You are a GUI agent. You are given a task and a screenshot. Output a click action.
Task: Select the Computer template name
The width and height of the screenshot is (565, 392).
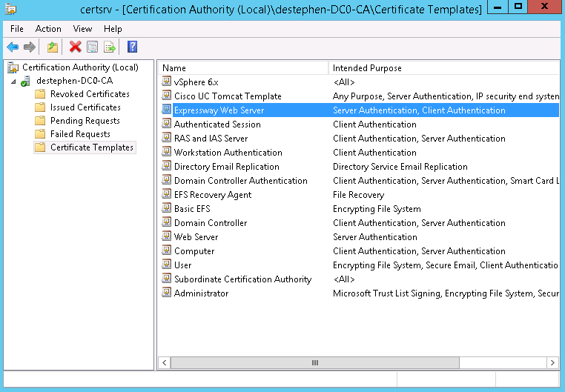(194, 251)
